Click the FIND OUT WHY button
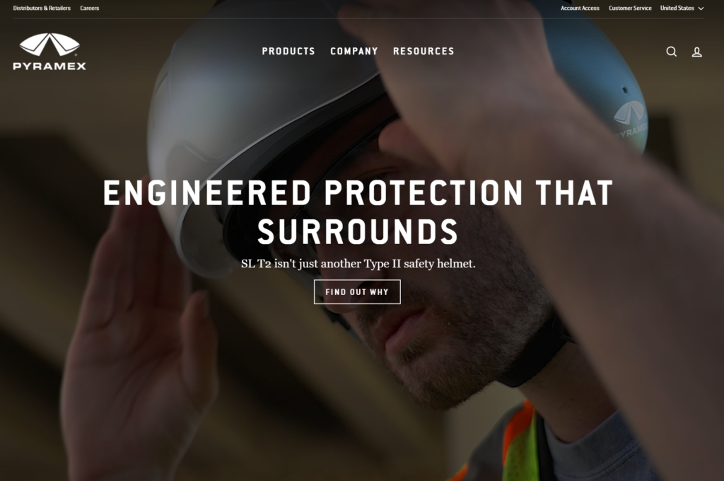 pos(357,292)
